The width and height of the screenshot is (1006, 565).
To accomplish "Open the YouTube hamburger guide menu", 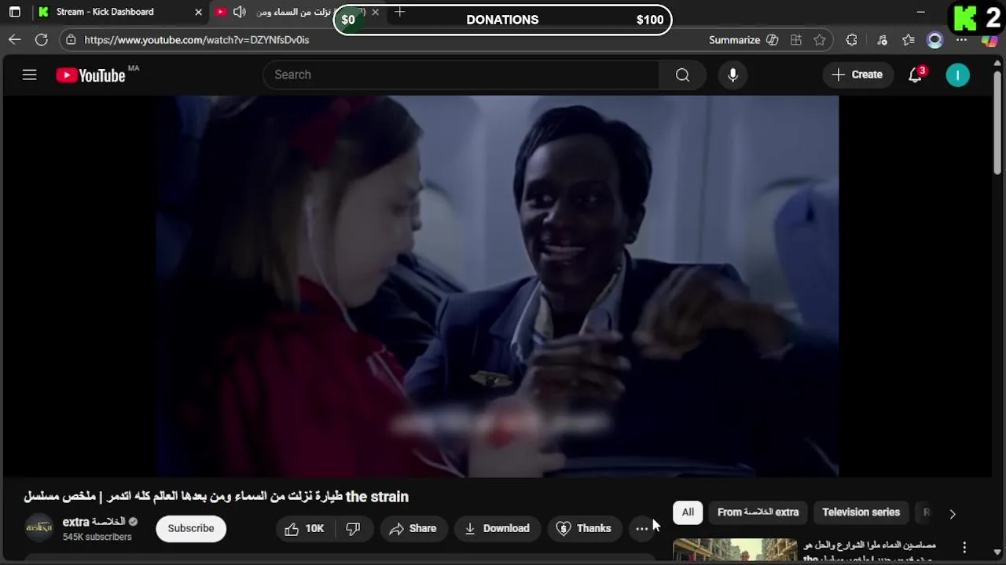I will pos(29,75).
